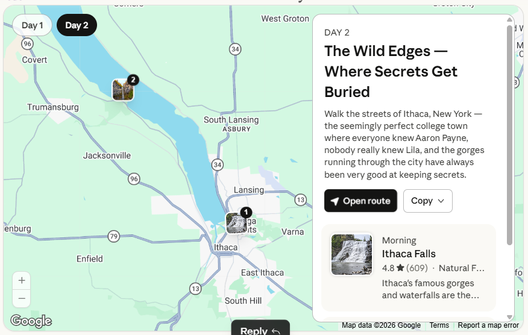This screenshot has height=335, width=528.
Task: Click map marker number 2 photo pin
Action: pos(123,90)
